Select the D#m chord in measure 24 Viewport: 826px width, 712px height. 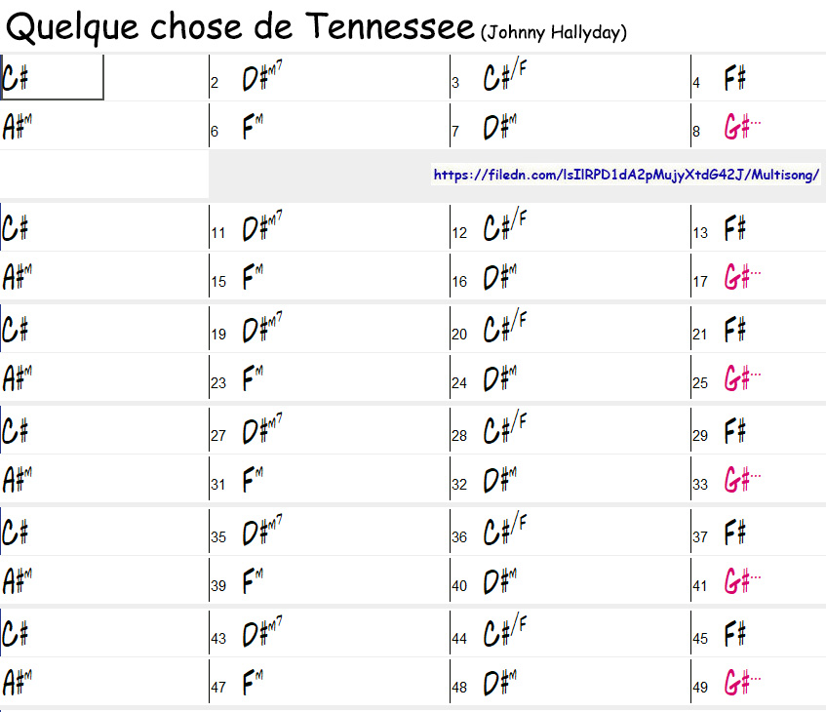pyautogui.click(x=499, y=379)
